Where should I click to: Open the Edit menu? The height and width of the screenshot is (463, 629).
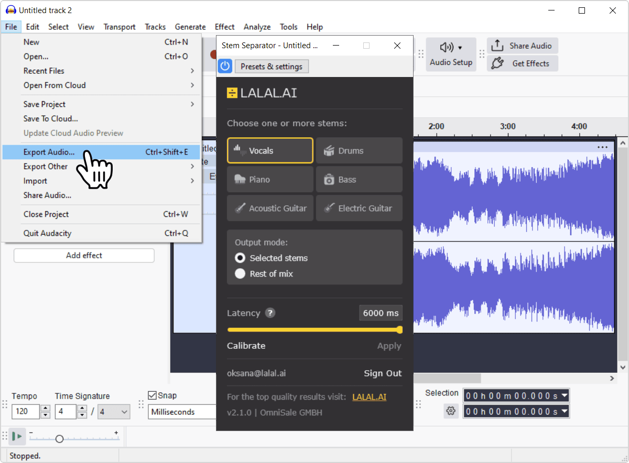tap(32, 27)
